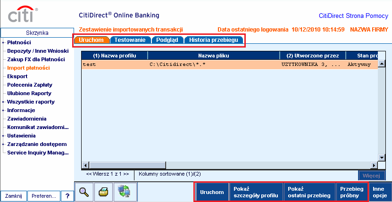Sort by Nazwa profilu column header

coord(115,56)
